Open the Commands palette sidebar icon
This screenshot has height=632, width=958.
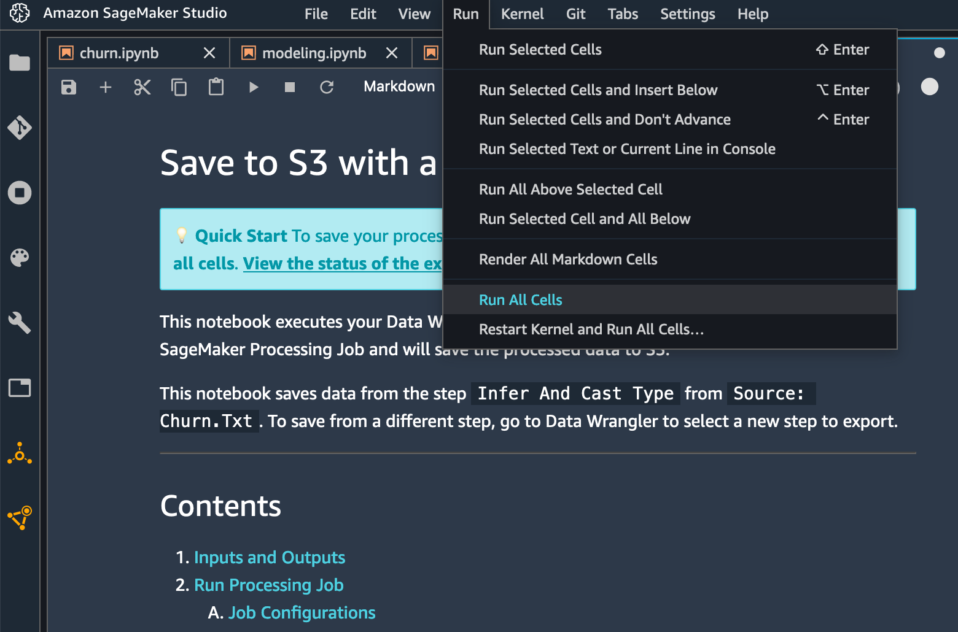click(20, 258)
